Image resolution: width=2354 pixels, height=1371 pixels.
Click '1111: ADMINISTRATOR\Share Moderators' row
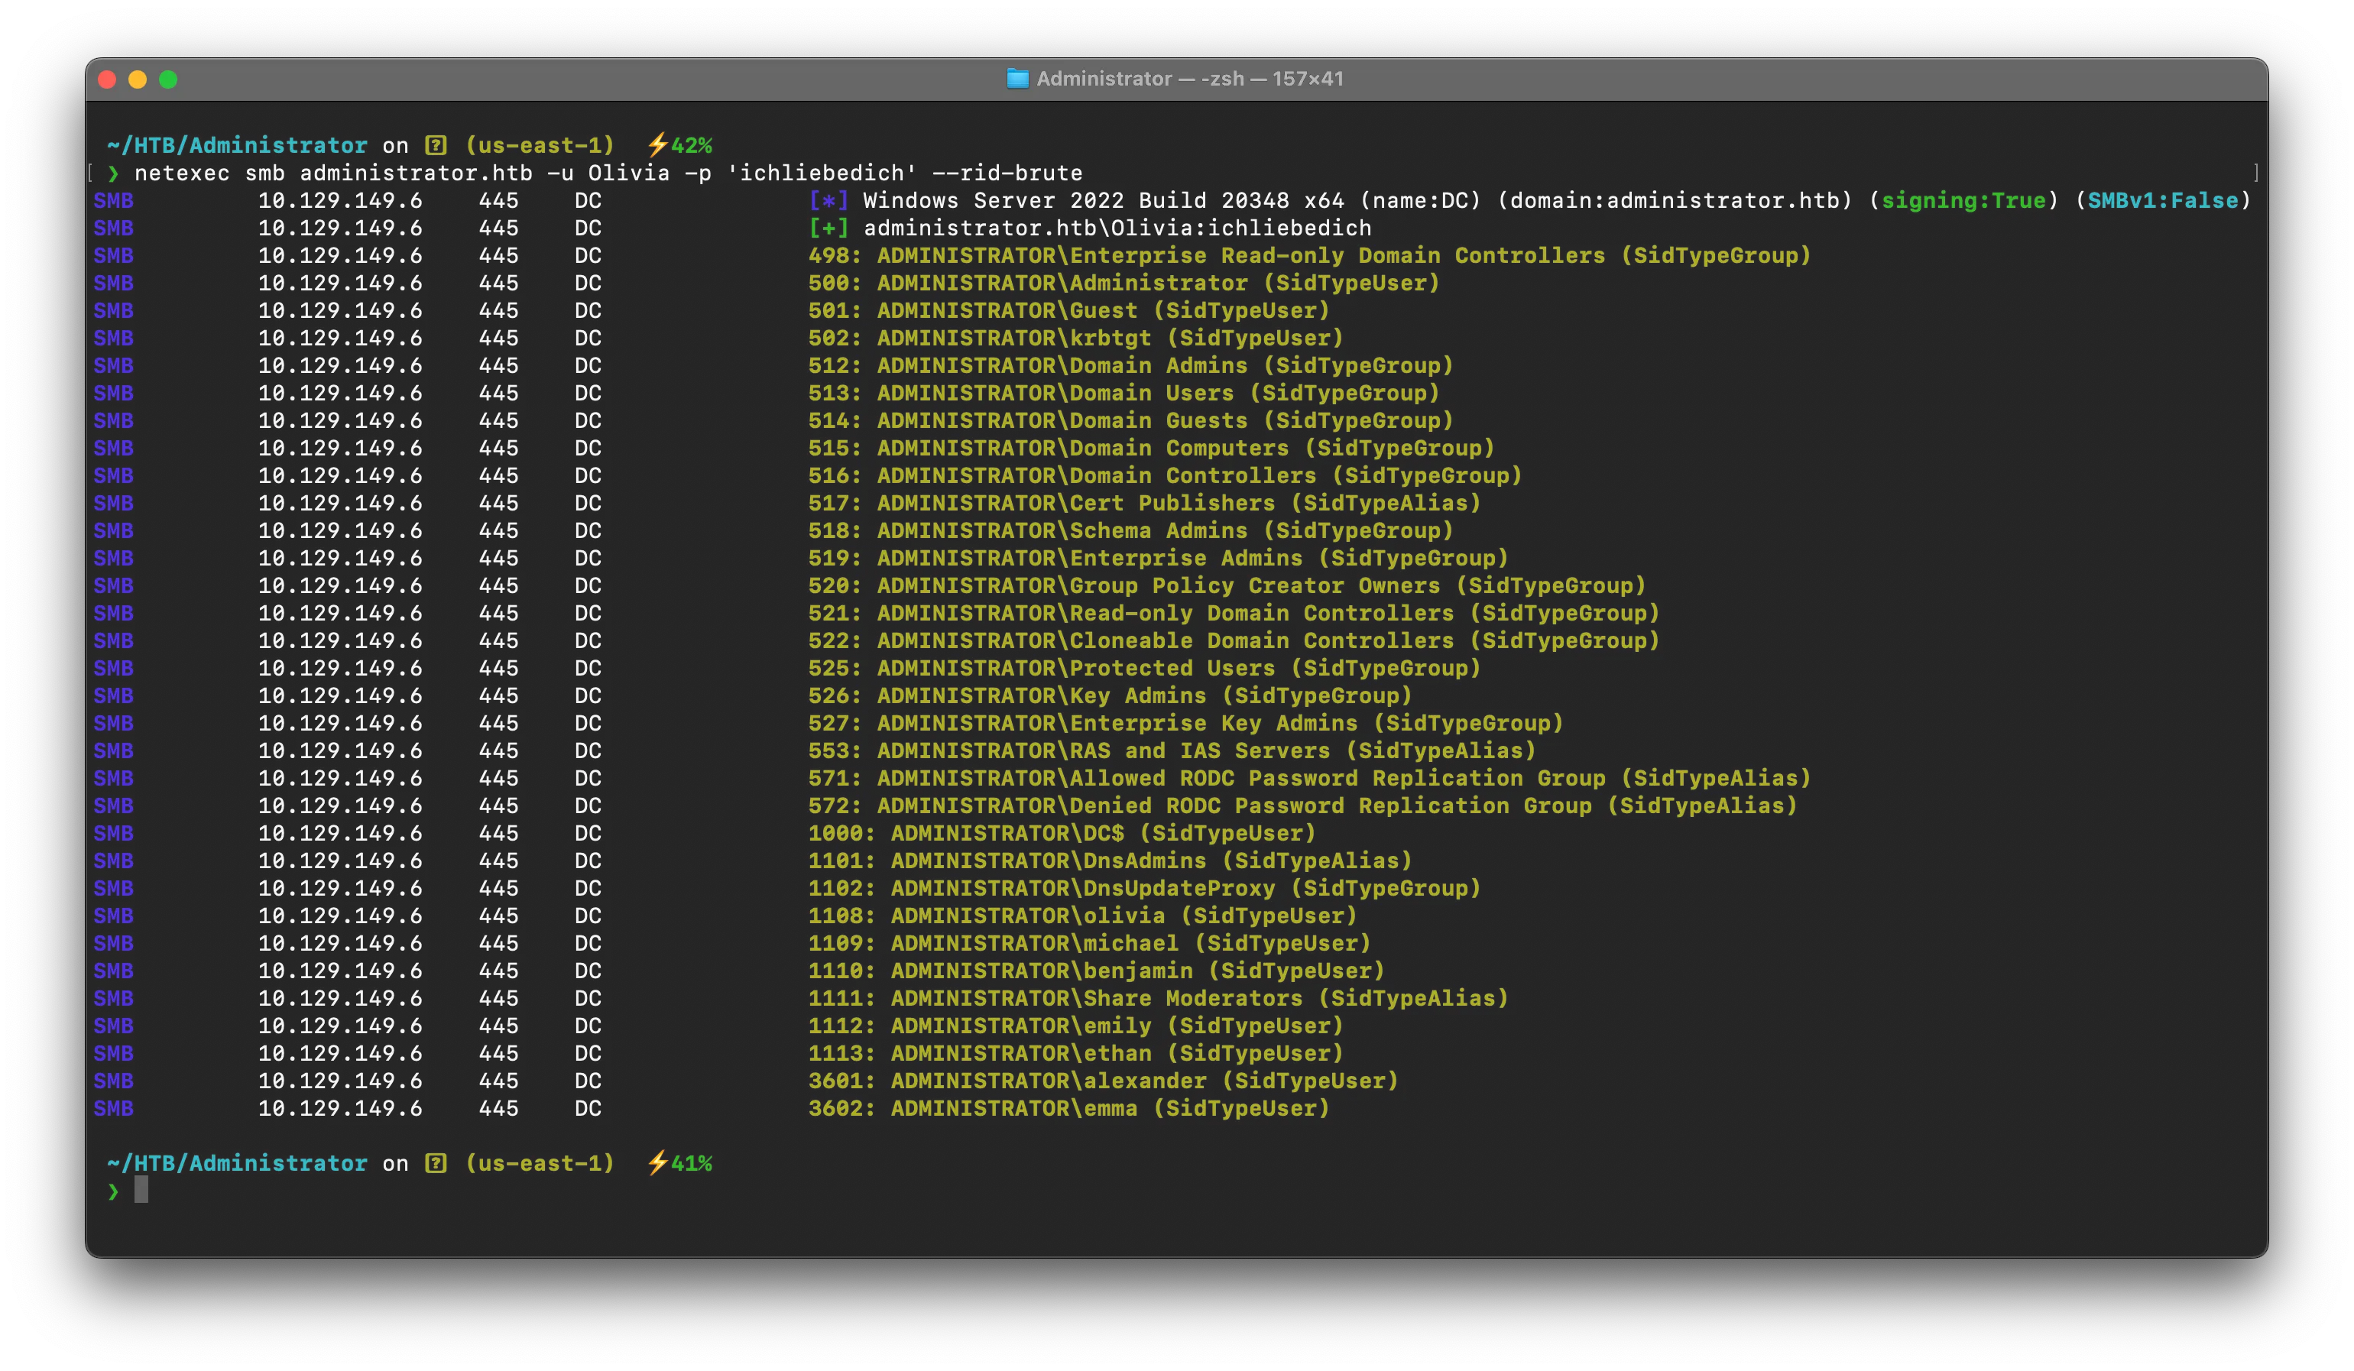click(1159, 998)
